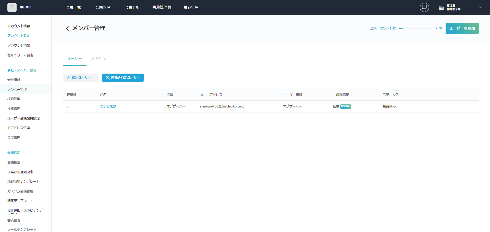Open the てすと太郎 user link
The width and height of the screenshot is (490, 232).
point(108,106)
